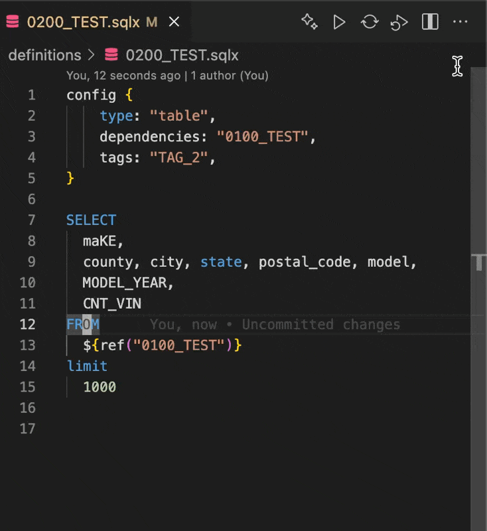
Task: Click line number 13 in the gutter
Action: coord(27,345)
